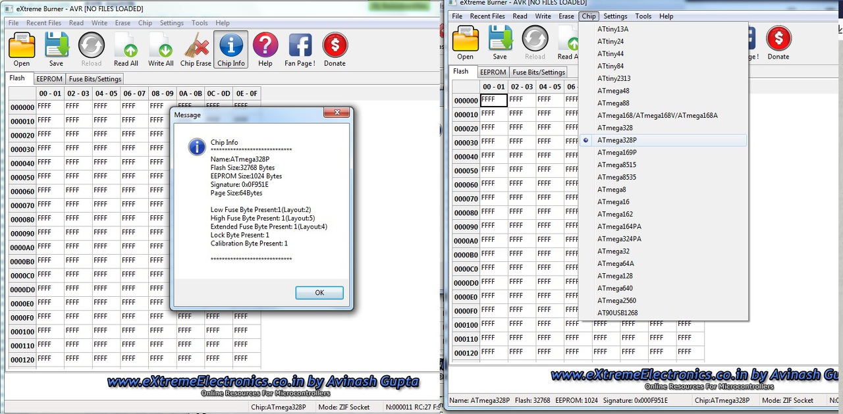Screen dimensions: 843x414
Task: Open Tools menu in right window
Action: 643,16
